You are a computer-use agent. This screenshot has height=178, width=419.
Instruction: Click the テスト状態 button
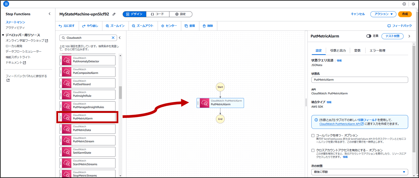(392, 36)
